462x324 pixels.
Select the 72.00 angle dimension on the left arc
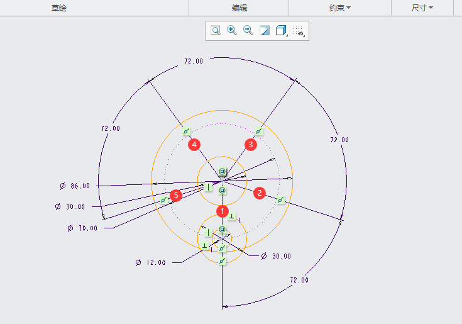(111, 128)
